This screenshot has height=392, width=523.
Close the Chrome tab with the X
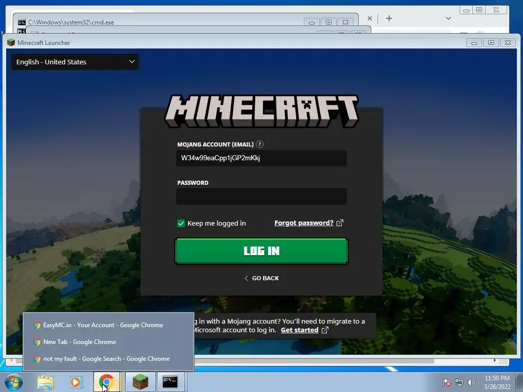pyautogui.click(x=370, y=18)
